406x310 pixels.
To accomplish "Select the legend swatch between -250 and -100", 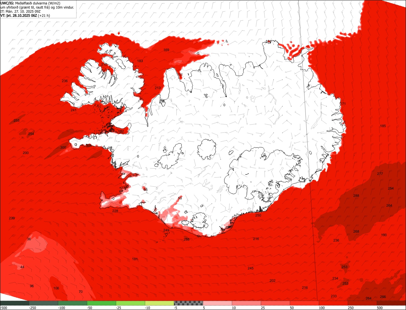I will coord(43,303).
